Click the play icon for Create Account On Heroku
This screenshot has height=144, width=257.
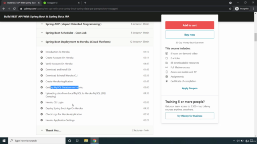pyautogui.click(x=42, y=58)
